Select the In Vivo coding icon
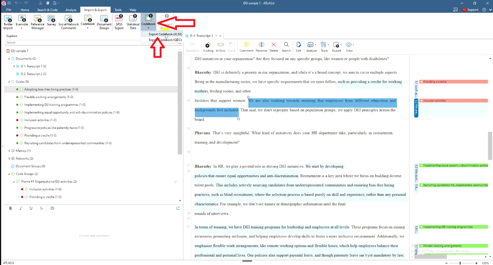The width and height of the screenshot is (493, 265). coord(221,47)
